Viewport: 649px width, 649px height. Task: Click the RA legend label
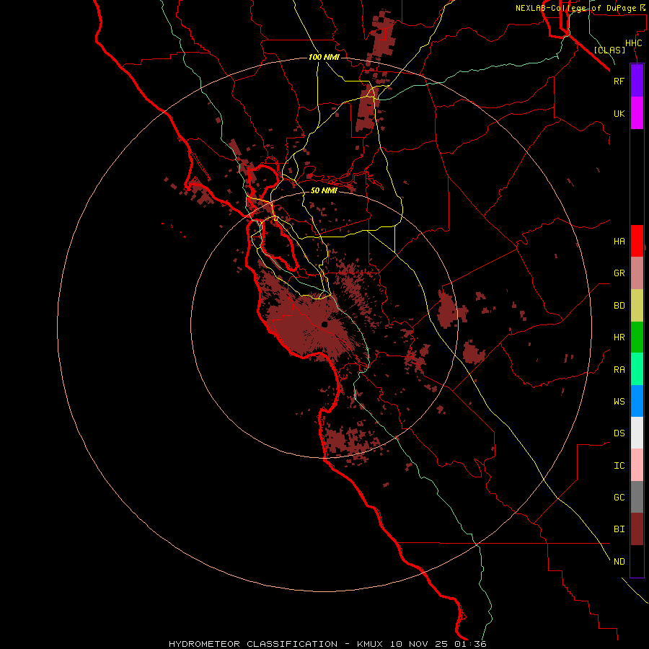[x=619, y=370]
